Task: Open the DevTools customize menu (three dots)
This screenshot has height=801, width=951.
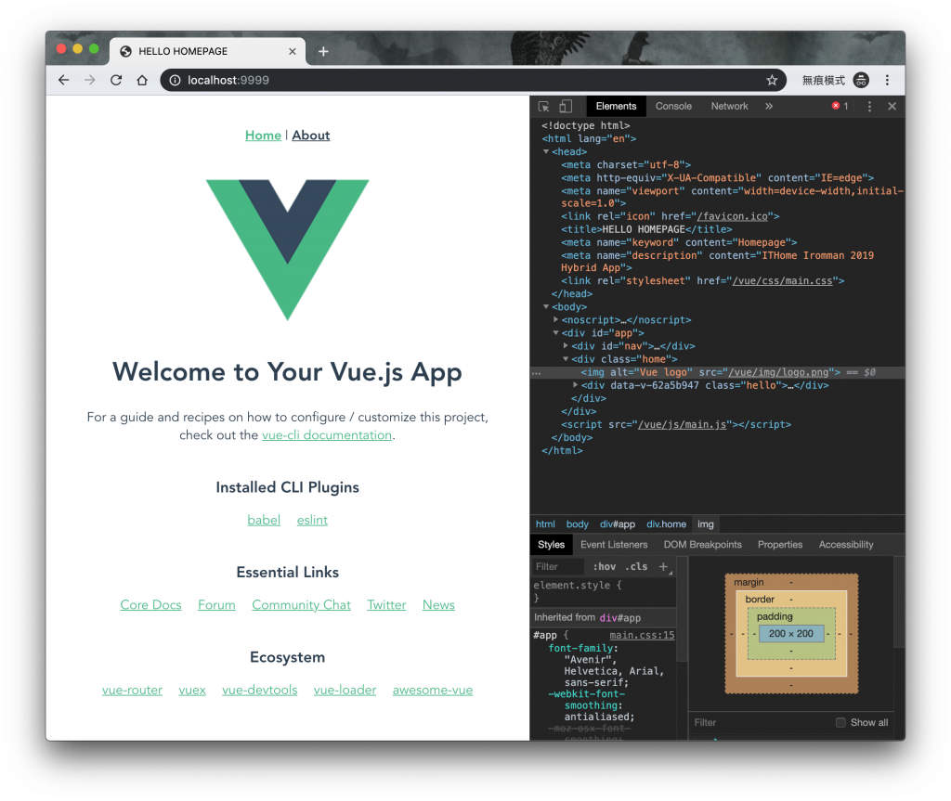Action: [869, 106]
